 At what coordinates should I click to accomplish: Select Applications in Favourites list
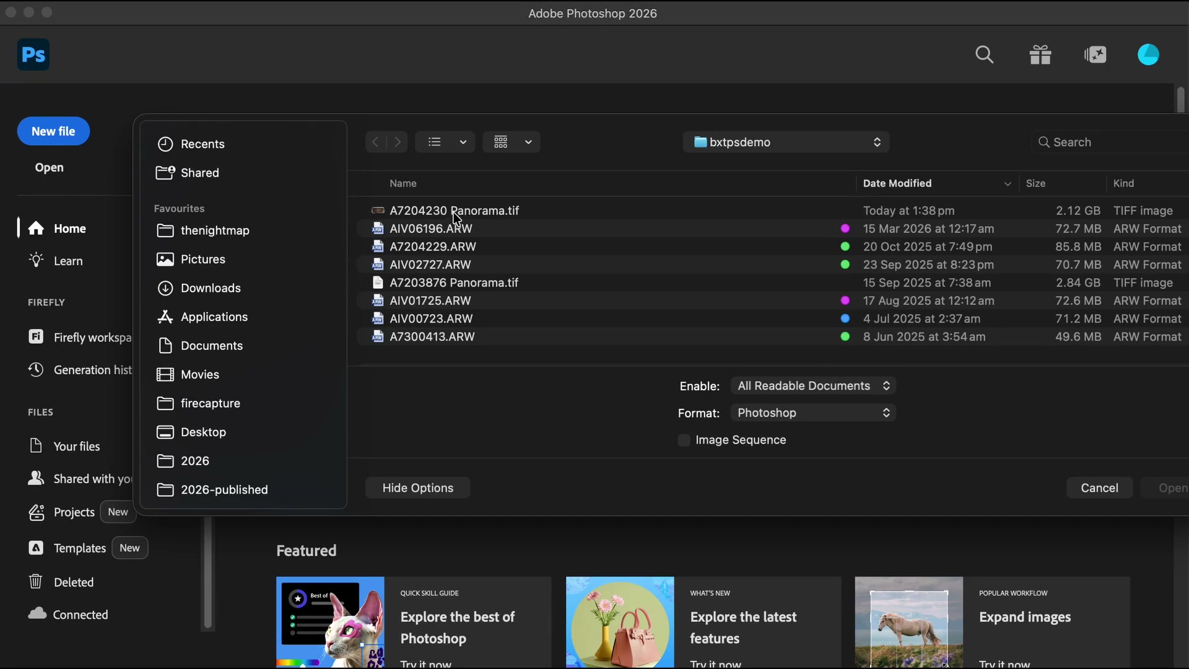click(x=203, y=317)
